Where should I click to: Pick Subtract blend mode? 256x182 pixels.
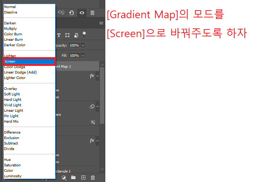tap(29, 143)
